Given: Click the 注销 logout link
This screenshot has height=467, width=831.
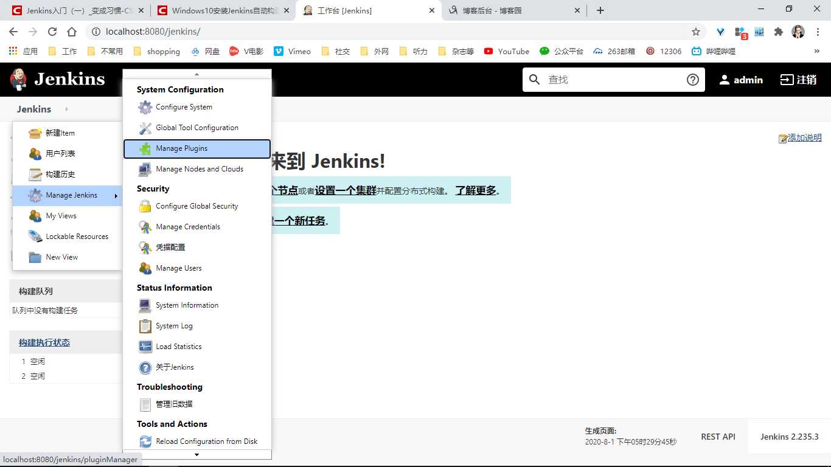Looking at the screenshot, I should 798,80.
